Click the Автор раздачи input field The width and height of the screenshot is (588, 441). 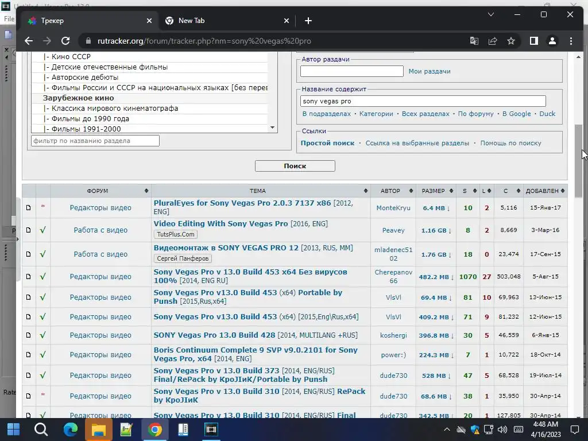tap(352, 71)
